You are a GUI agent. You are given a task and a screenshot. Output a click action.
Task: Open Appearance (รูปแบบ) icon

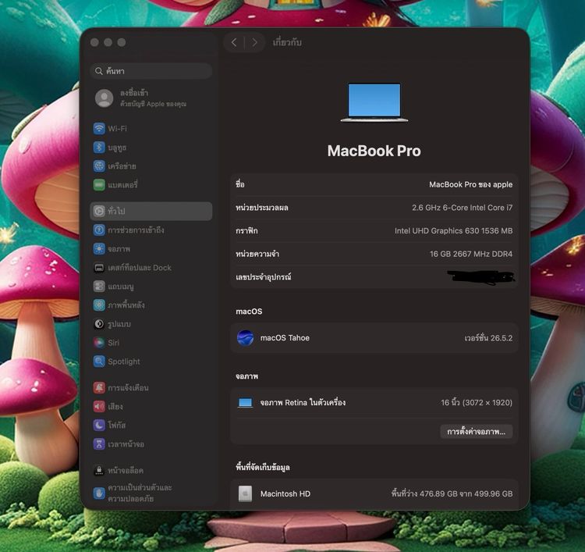coord(99,324)
